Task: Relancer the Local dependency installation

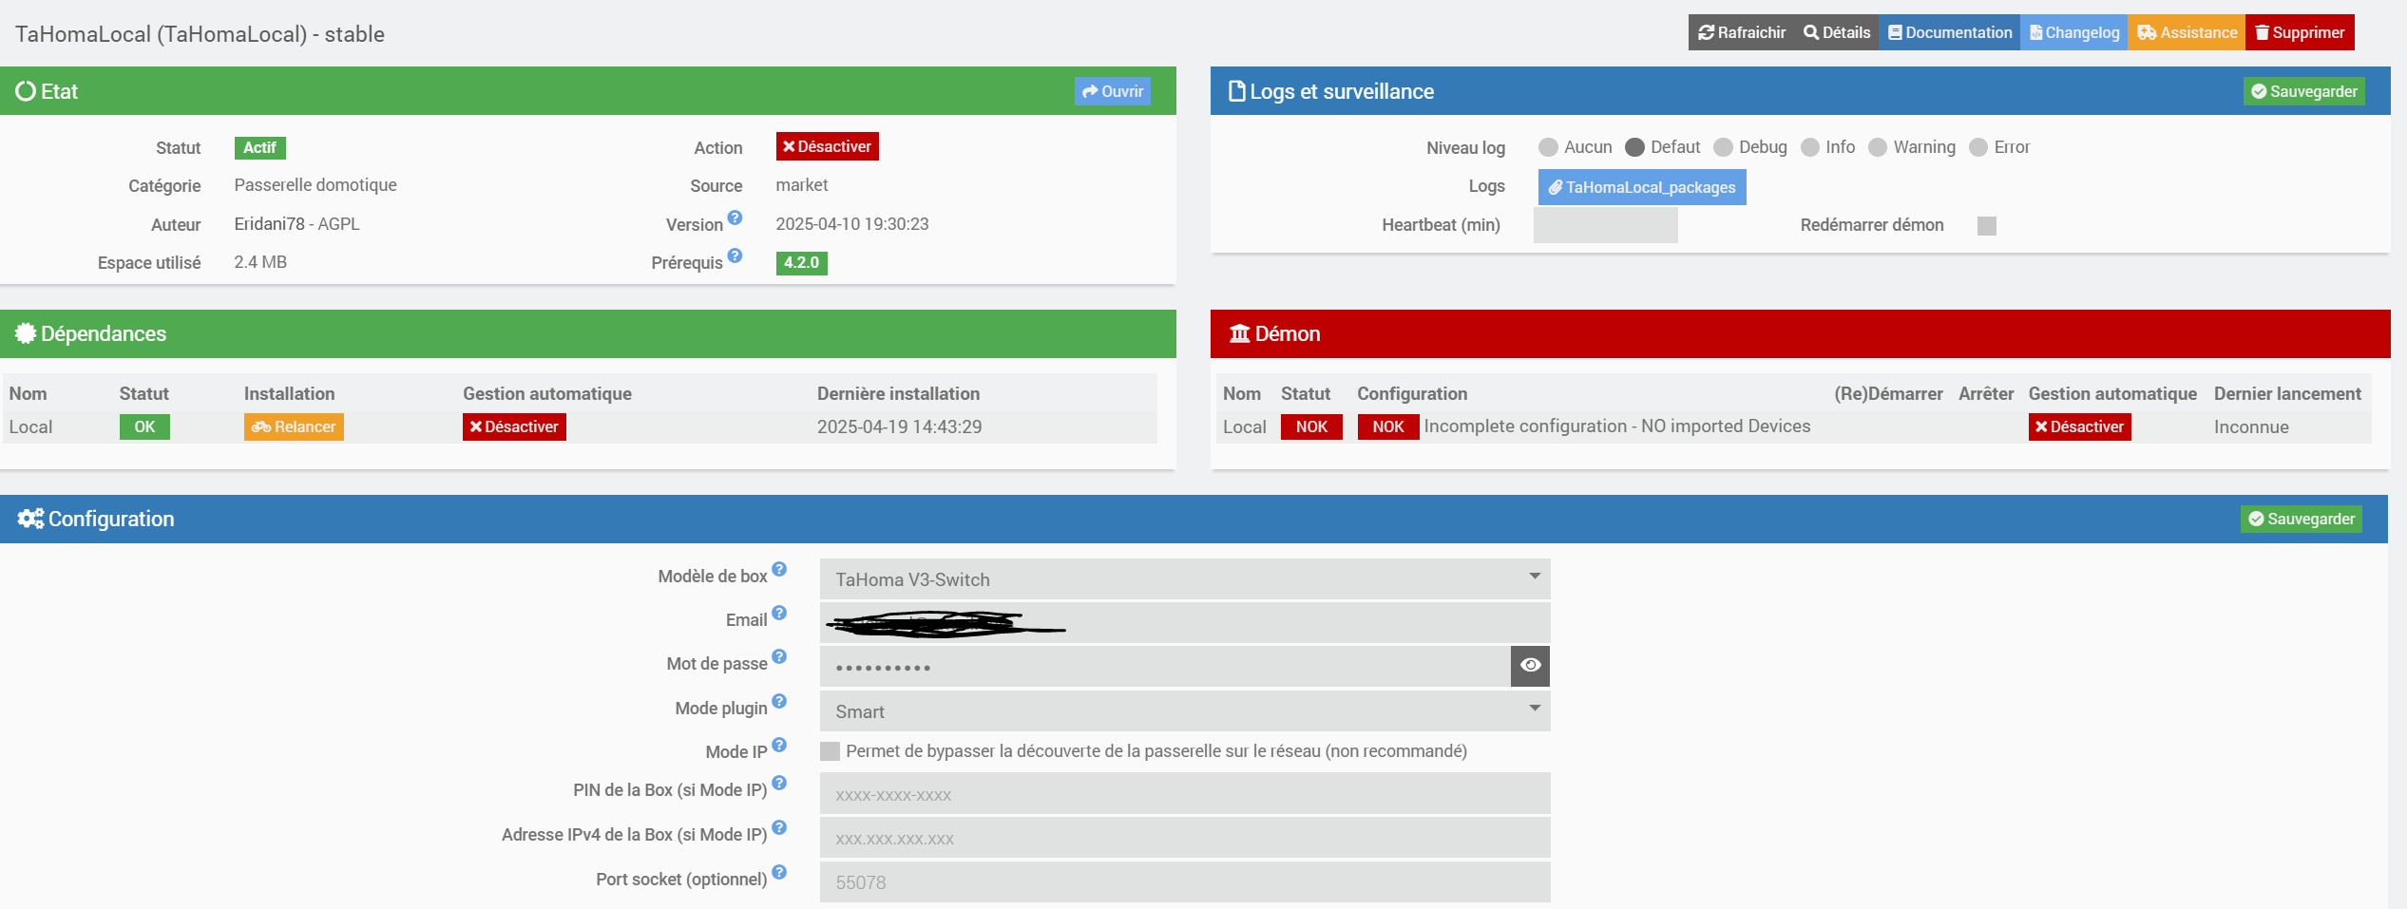Action: (294, 426)
